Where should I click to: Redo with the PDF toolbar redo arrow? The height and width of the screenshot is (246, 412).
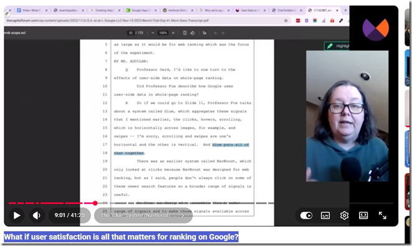click(x=223, y=33)
